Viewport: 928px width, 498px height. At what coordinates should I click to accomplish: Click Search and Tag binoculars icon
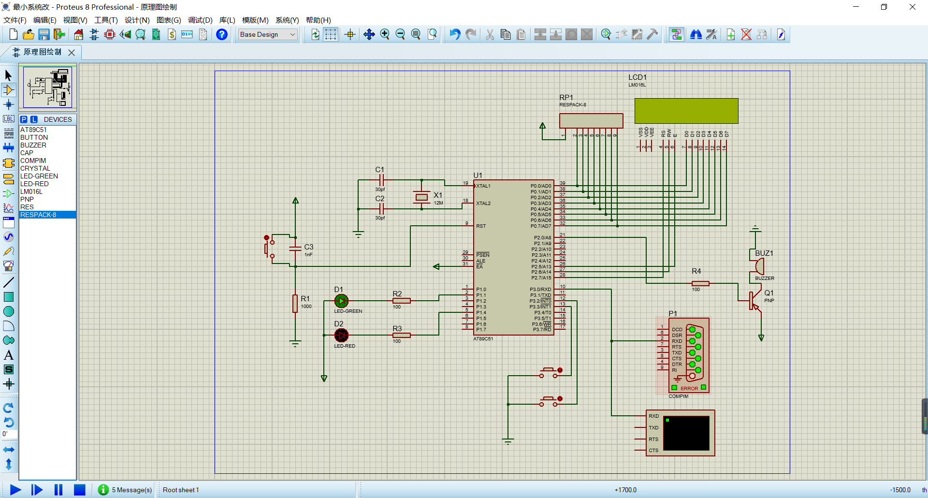(x=696, y=34)
